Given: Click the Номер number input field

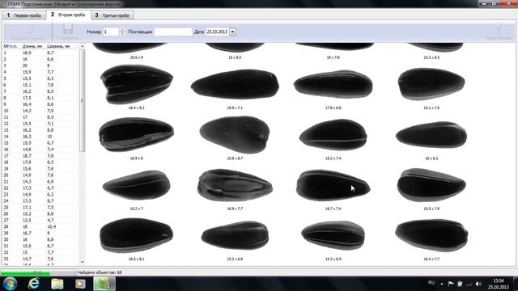Looking at the screenshot, I should [x=111, y=32].
